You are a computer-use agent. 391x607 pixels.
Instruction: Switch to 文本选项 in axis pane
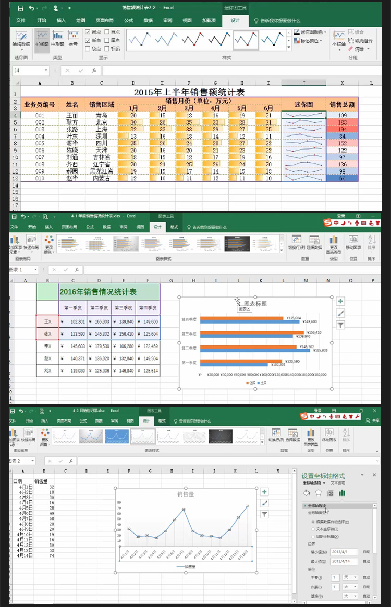click(337, 483)
